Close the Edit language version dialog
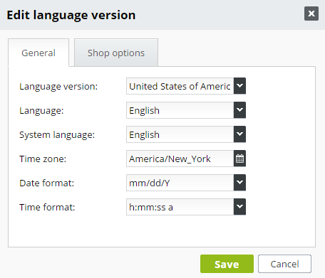325x278 pixels. click(x=311, y=14)
